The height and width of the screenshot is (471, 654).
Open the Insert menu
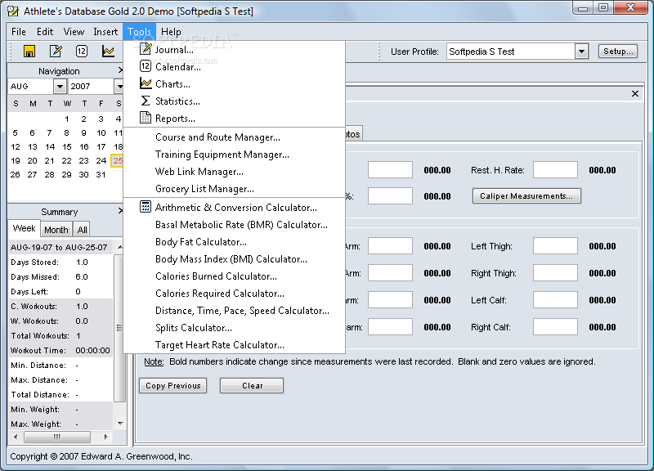105,32
